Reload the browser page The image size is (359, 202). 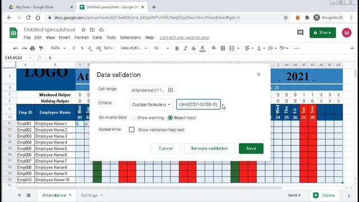[x=28, y=17]
